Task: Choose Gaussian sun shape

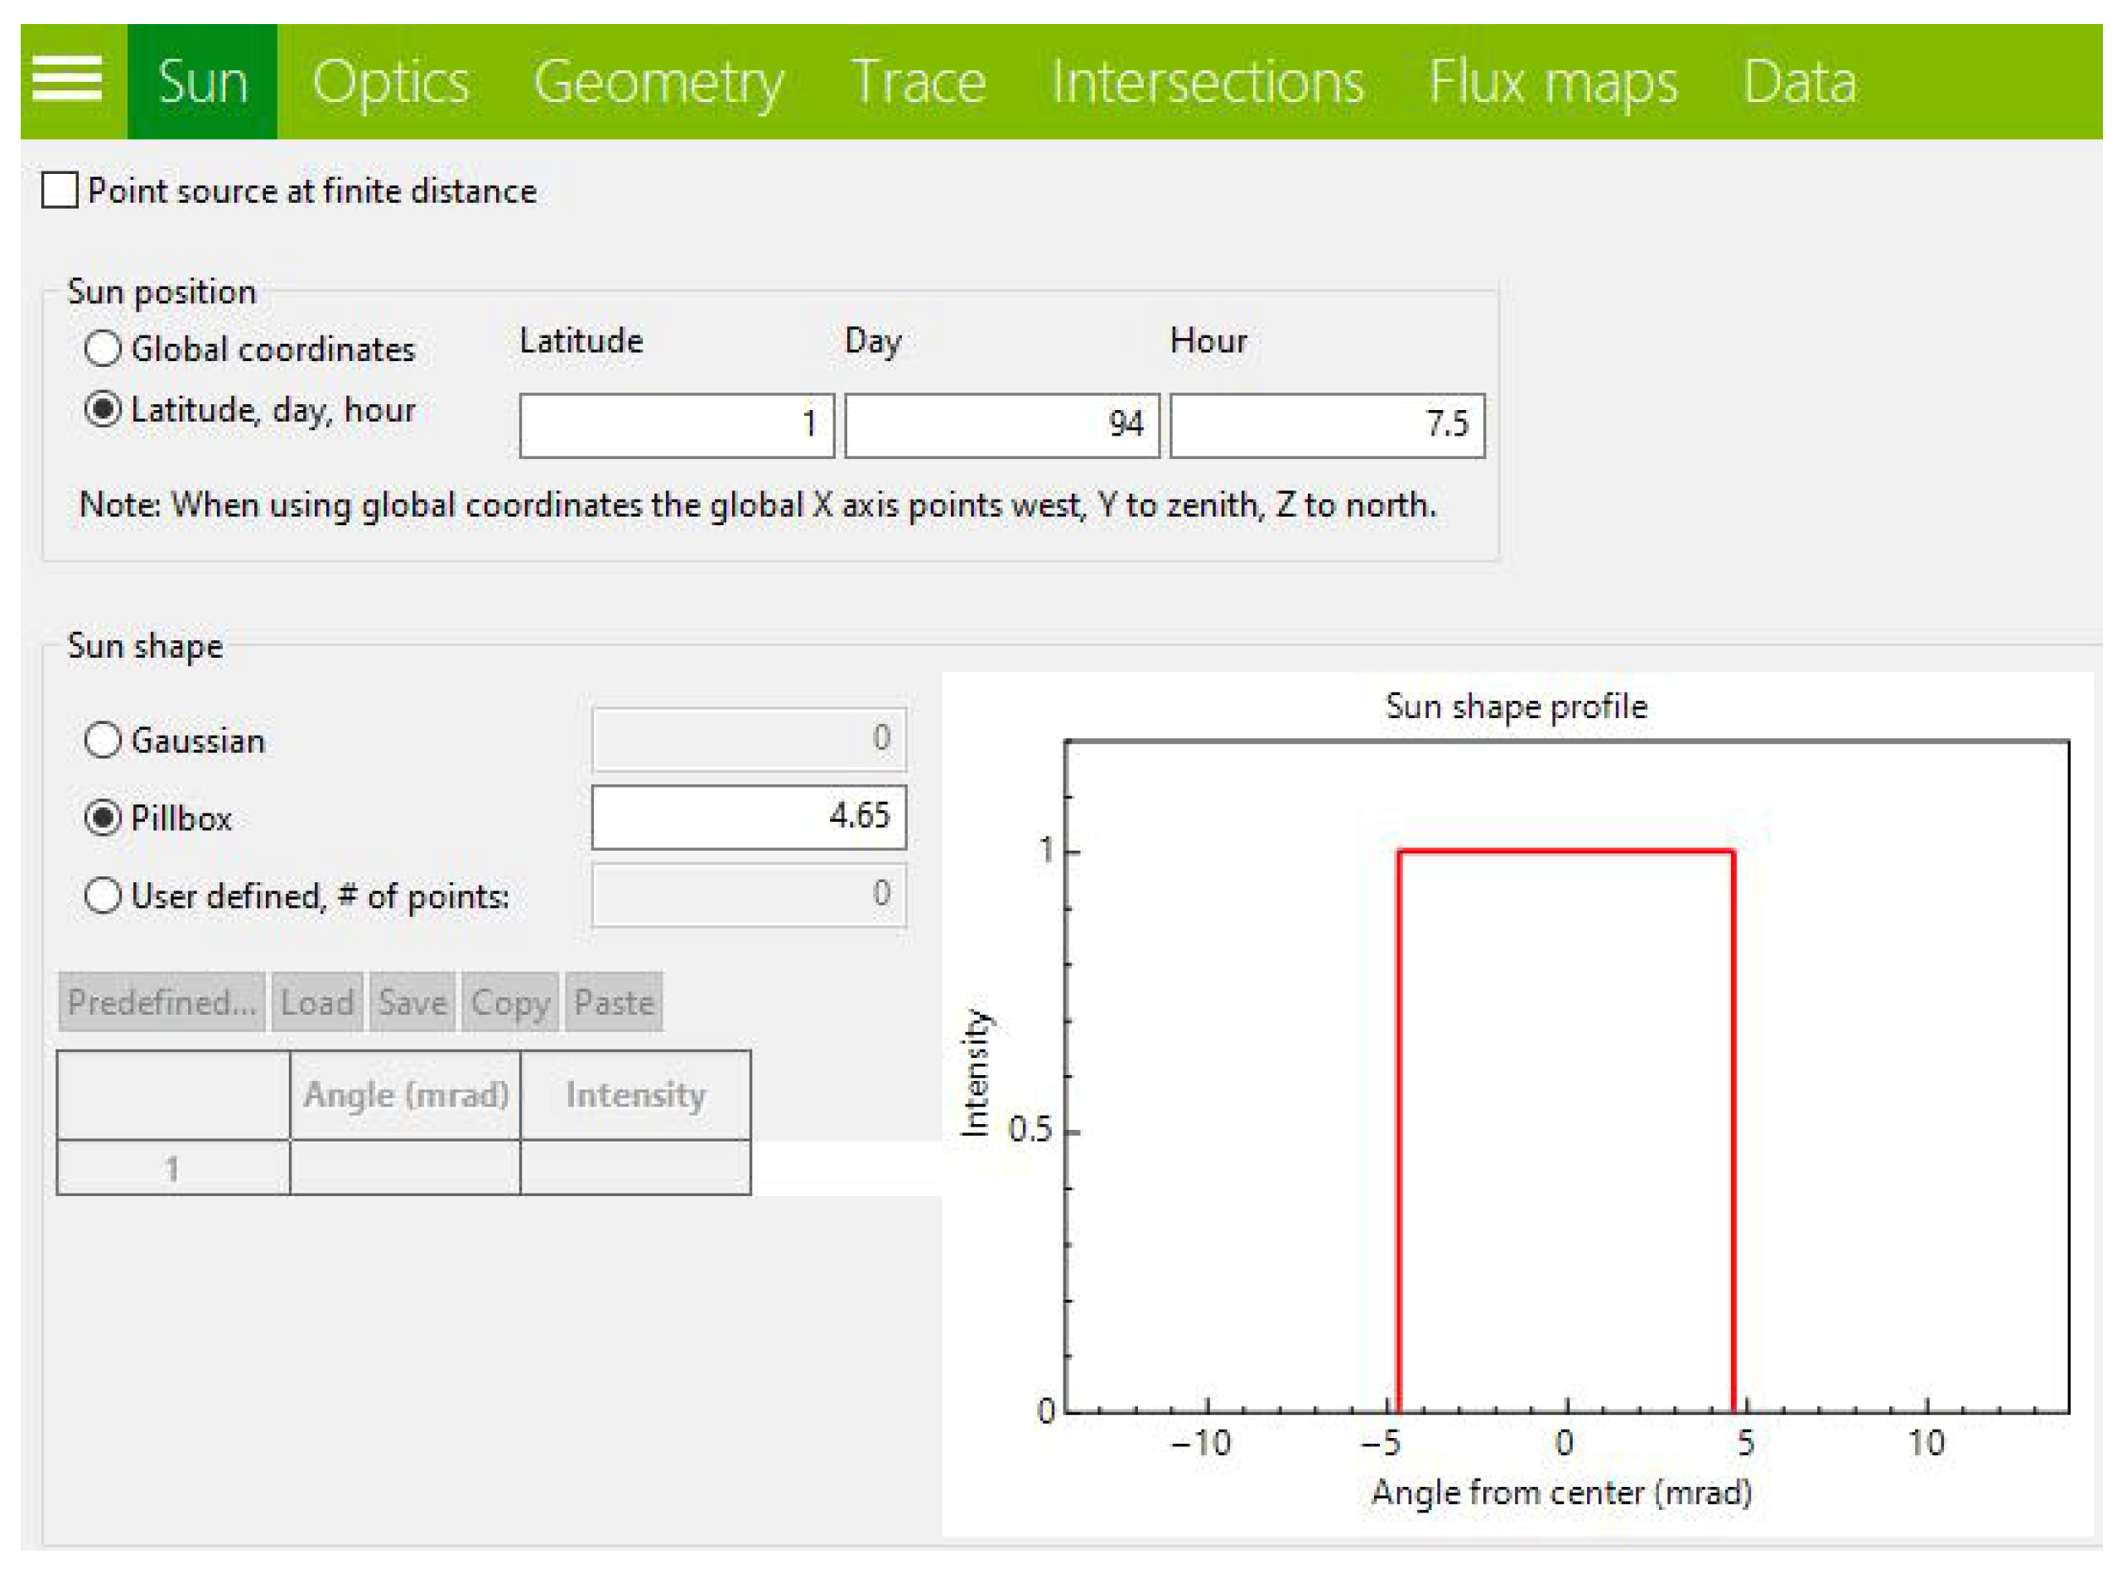Action: point(103,740)
